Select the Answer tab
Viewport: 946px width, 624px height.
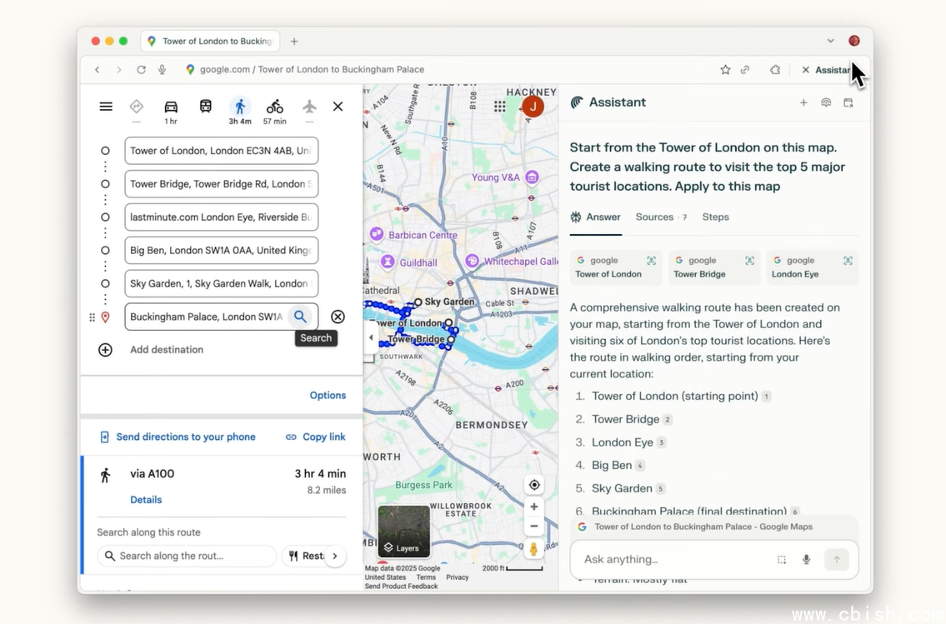595,217
